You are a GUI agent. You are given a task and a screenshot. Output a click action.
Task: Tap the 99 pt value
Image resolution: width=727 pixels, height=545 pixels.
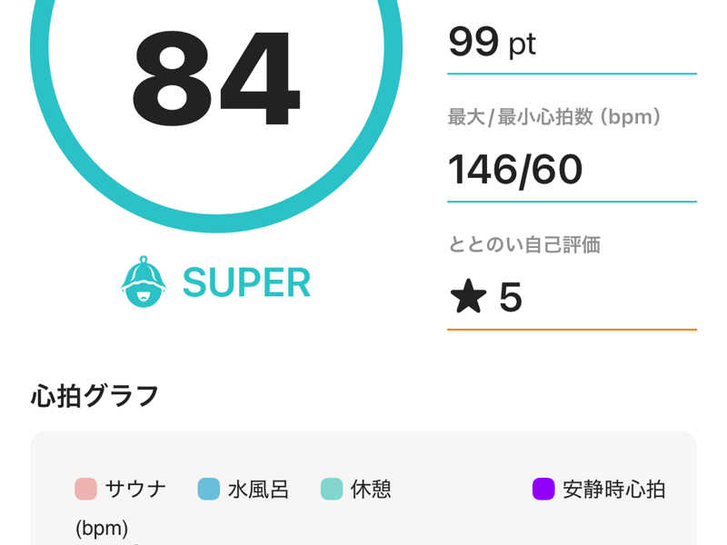tap(492, 43)
